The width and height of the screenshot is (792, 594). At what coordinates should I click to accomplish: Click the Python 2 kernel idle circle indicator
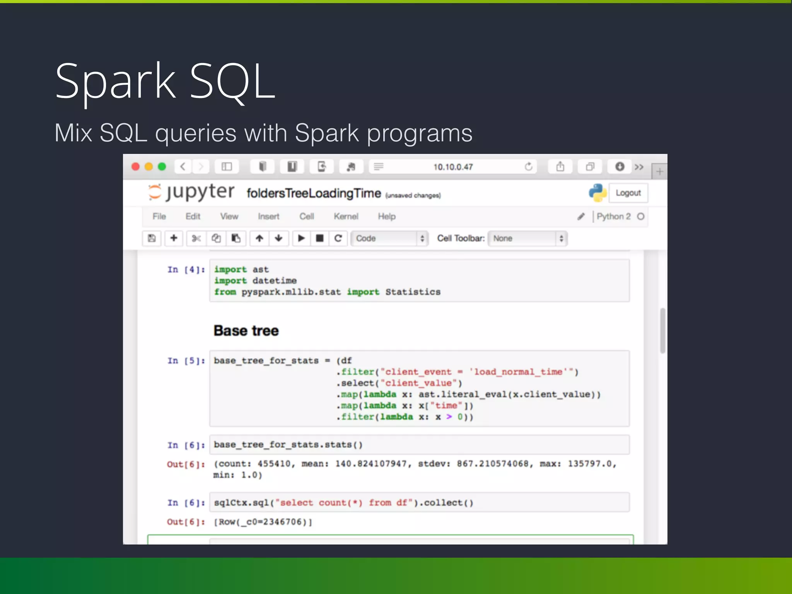641,217
